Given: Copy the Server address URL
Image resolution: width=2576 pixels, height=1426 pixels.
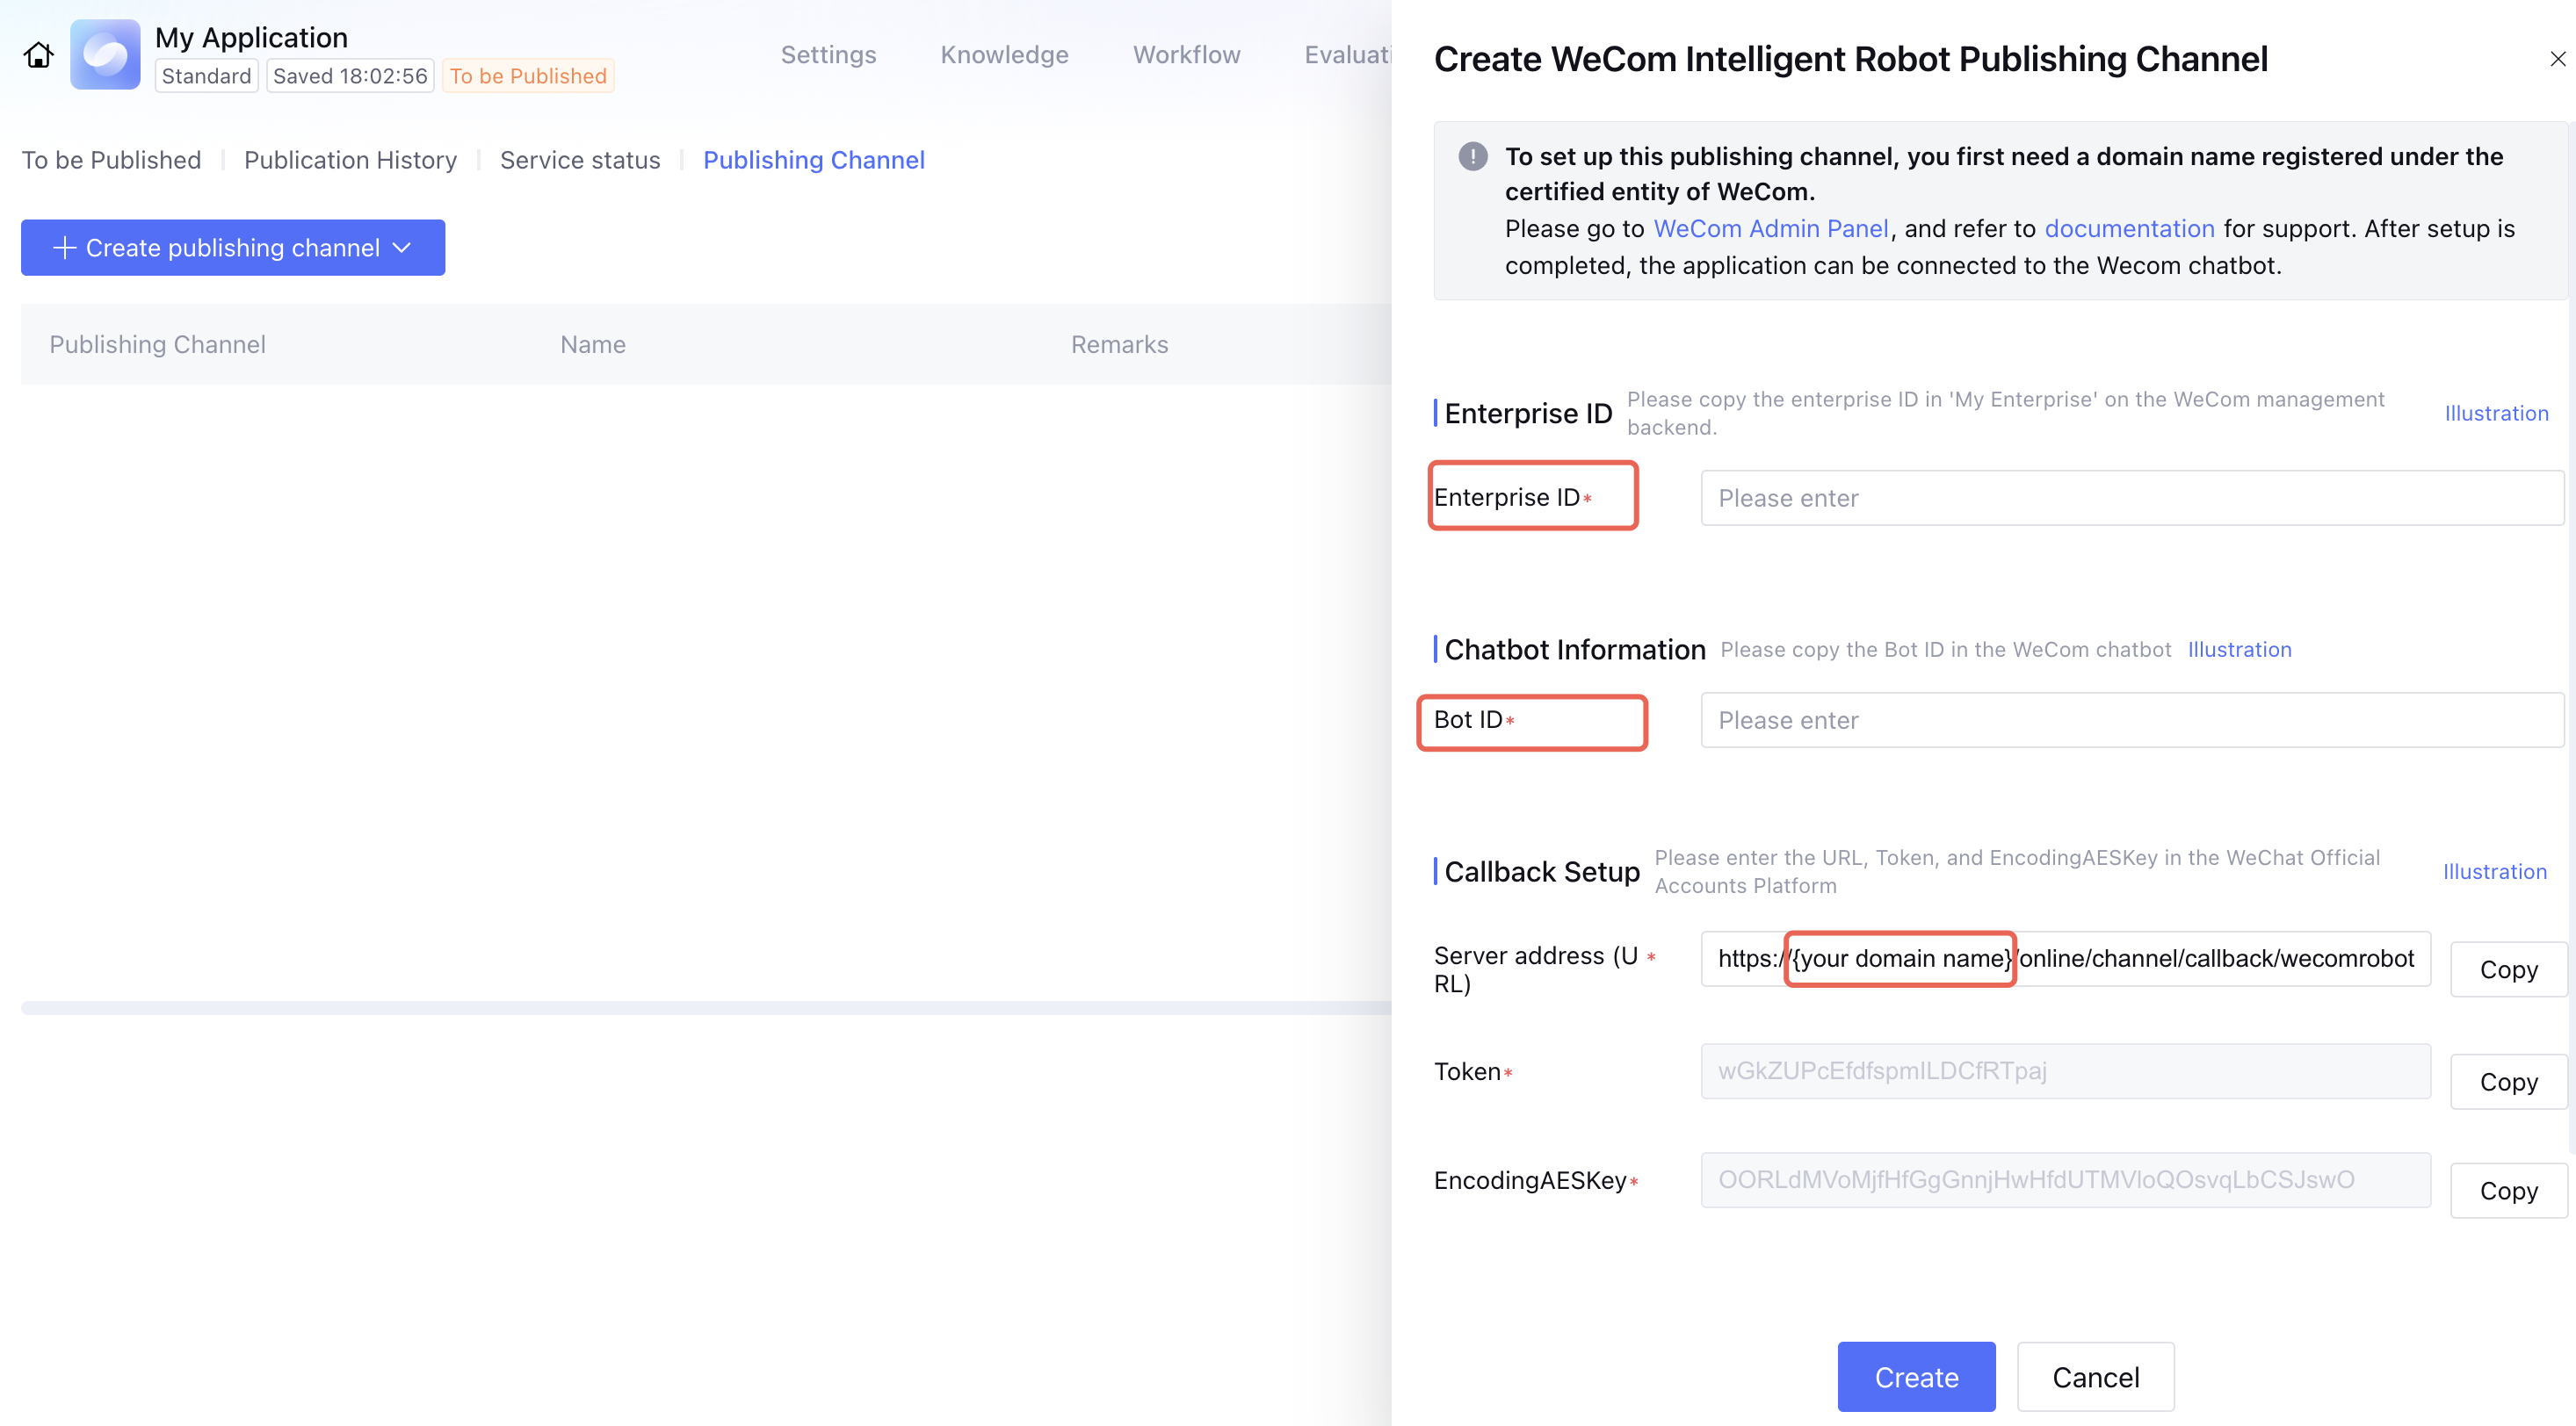Looking at the screenshot, I should tap(2508, 969).
